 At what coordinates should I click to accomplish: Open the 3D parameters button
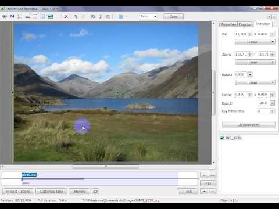[x=249, y=125]
